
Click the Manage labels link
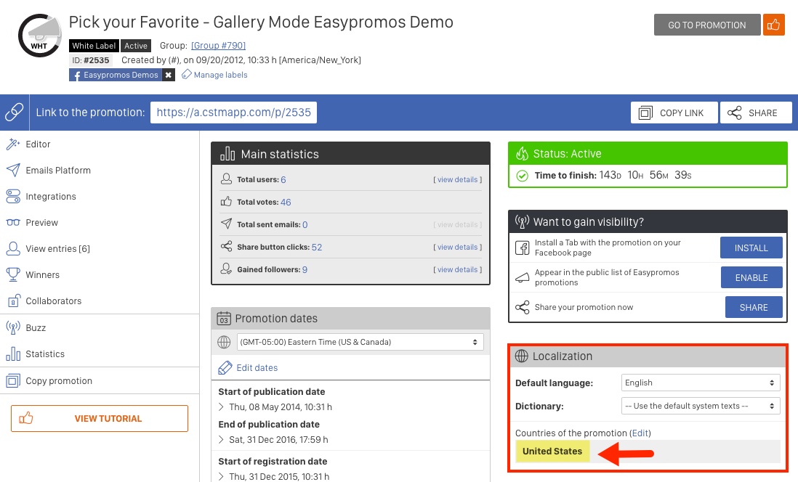coord(220,75)
